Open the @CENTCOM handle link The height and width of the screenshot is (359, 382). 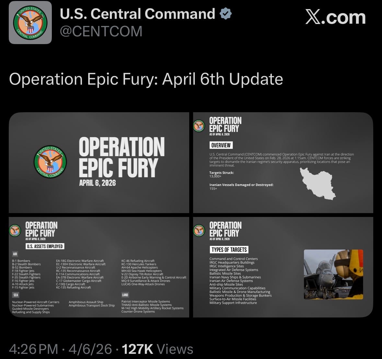pyautogui.click(x=101, y=31)
